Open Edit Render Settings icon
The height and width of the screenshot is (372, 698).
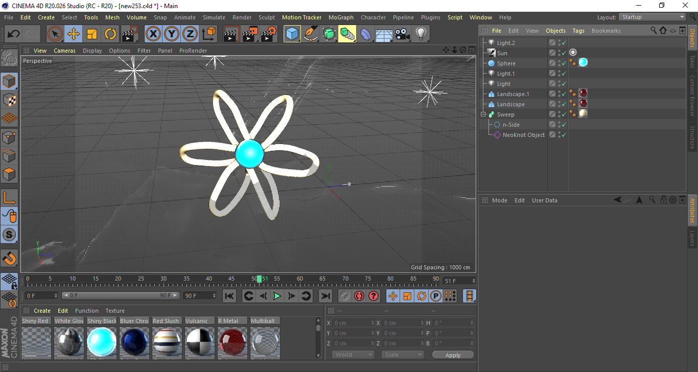[269, 34]
